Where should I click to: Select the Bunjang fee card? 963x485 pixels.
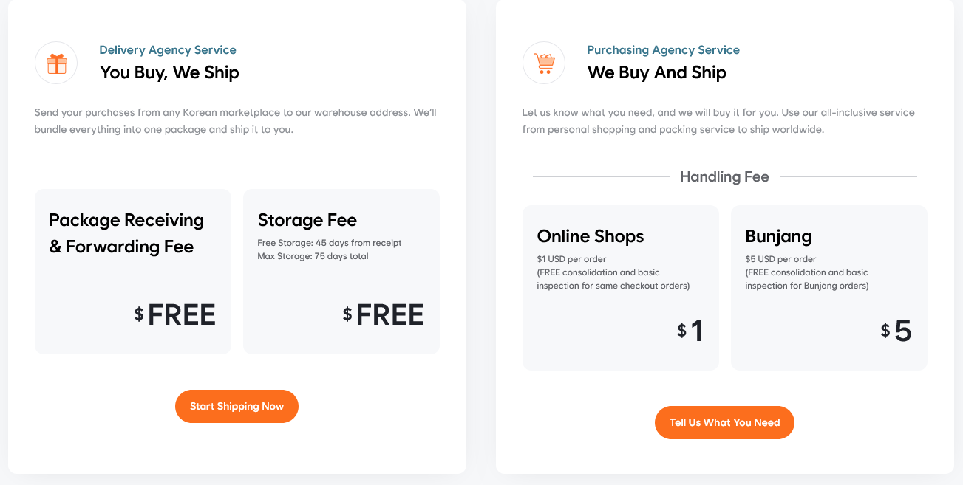click(829, 288)
